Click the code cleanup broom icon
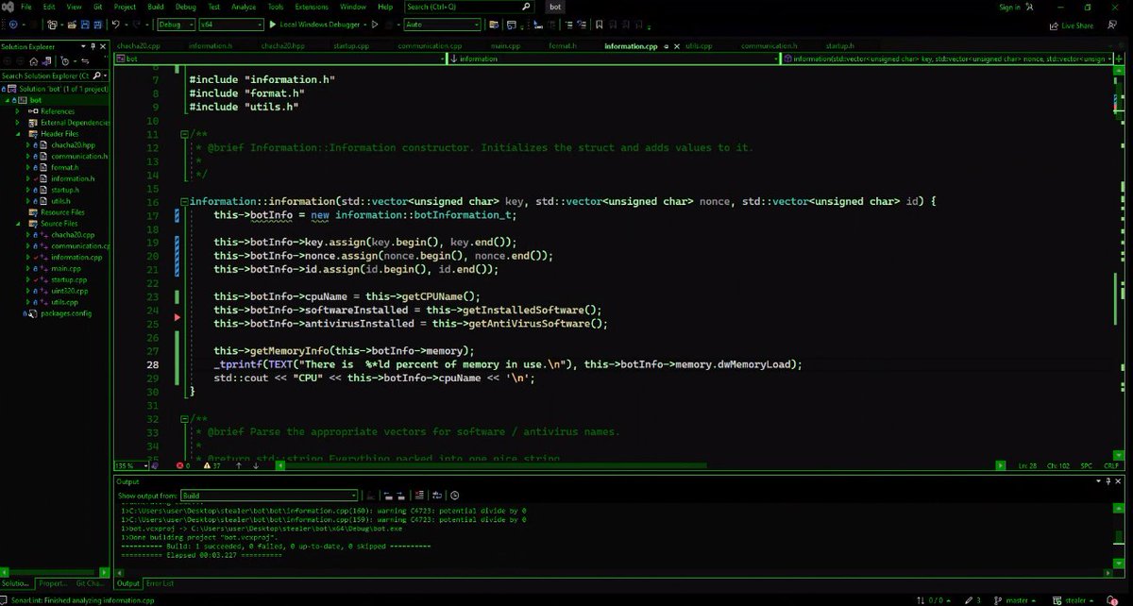This screenshot has height=606, width=1133. coord(156,465)
